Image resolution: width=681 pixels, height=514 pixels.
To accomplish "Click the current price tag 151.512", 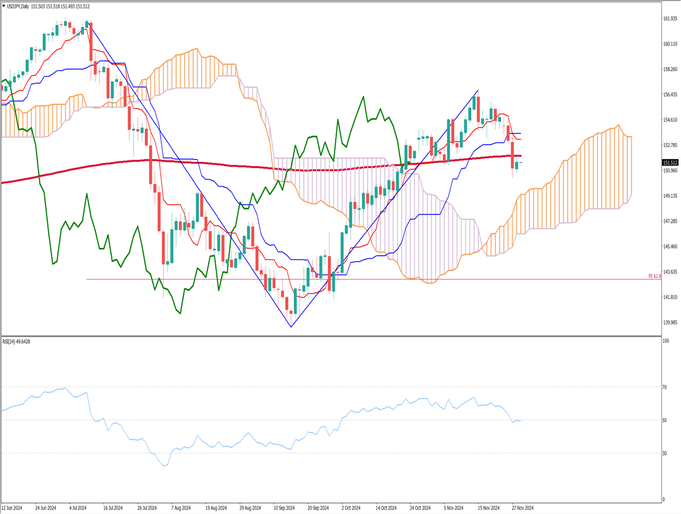I will pyautogui.click(x=670, y=162).
